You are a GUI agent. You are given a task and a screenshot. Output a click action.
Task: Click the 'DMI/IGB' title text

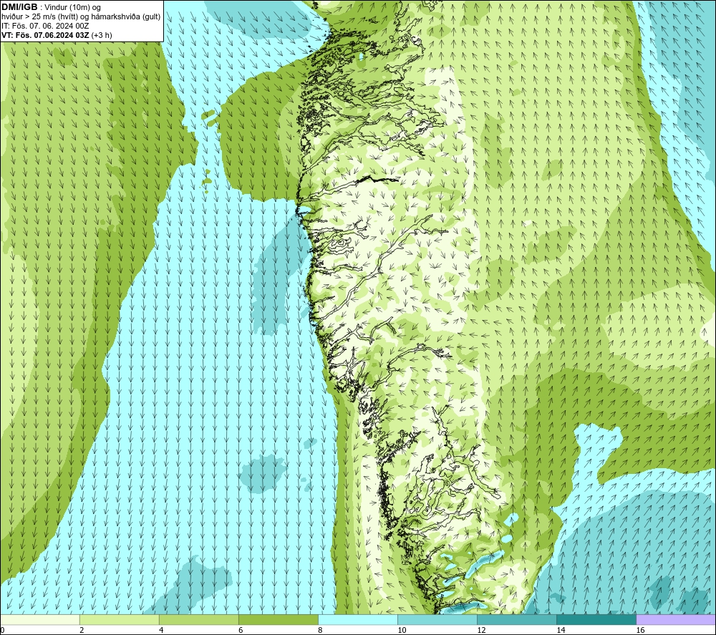pos(19,7)
